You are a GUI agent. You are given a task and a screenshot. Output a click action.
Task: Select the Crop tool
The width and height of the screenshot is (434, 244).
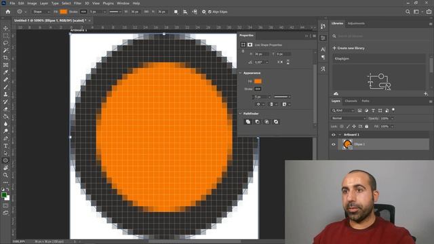(5, 58)
